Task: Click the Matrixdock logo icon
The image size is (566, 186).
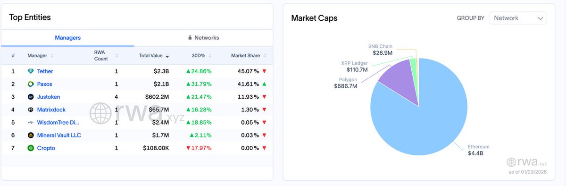Action: [x=31, y=110]
